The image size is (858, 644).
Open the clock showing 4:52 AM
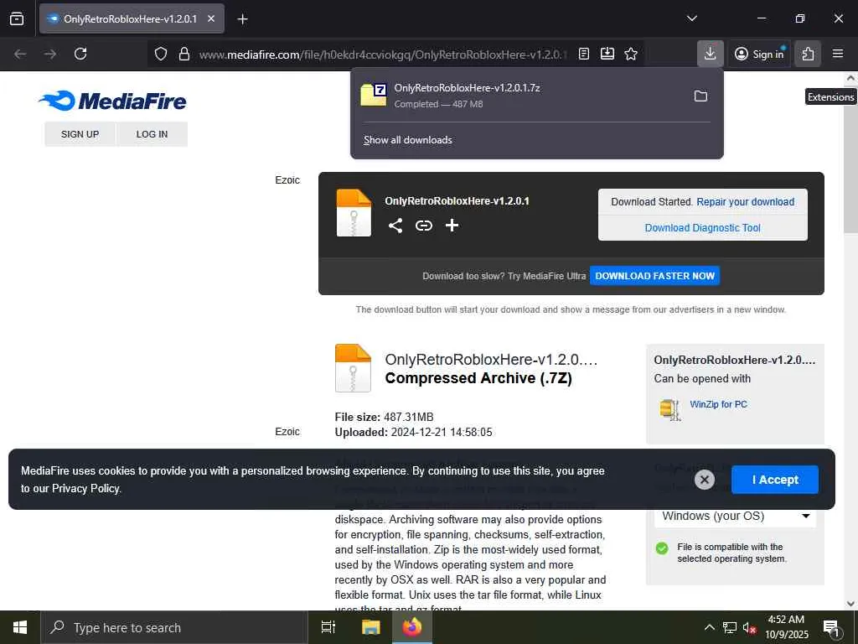pyautogui.click(x=786, y=627)
